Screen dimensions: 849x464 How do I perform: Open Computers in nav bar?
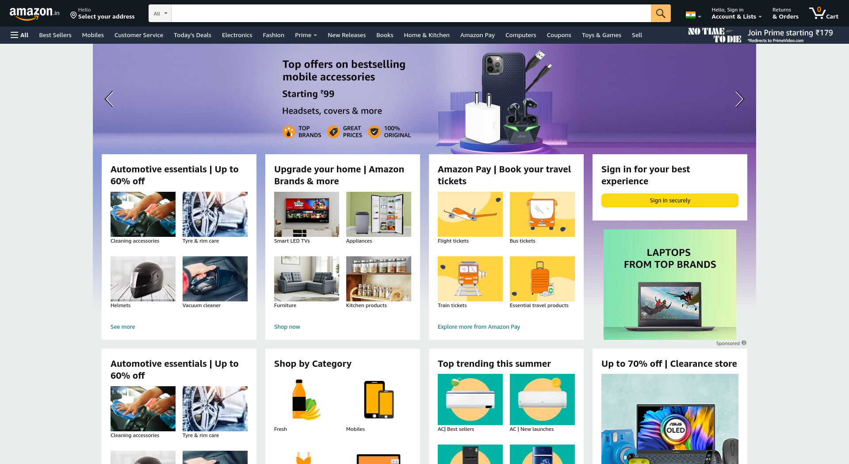click(x=520, y=35)
